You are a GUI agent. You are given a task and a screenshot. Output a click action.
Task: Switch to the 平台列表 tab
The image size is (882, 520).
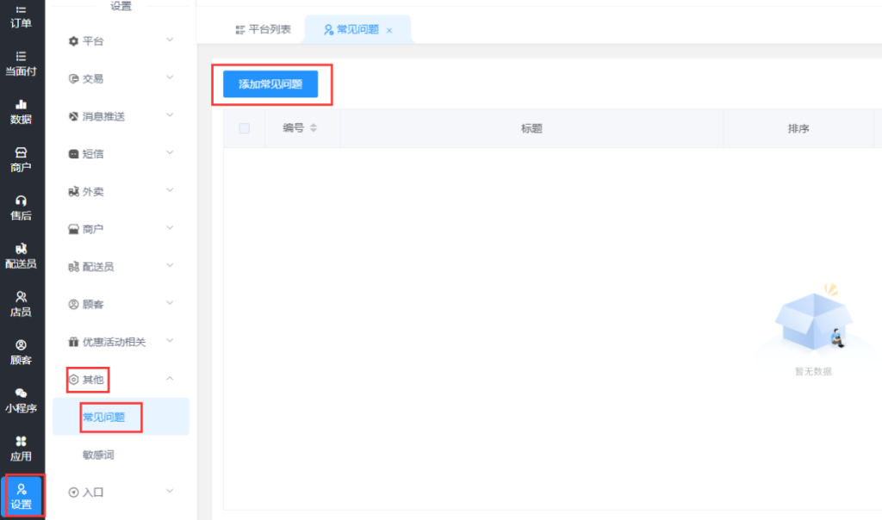(263, 29)
